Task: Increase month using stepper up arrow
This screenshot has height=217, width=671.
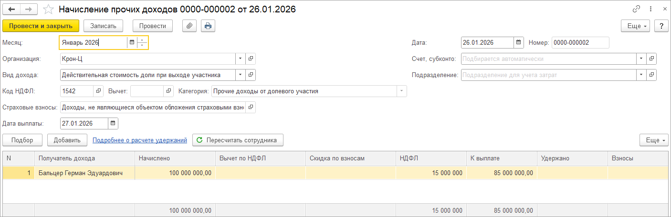Action: click(x=142, y=40)
